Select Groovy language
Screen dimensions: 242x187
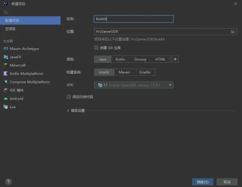click(x=140, y=59)
